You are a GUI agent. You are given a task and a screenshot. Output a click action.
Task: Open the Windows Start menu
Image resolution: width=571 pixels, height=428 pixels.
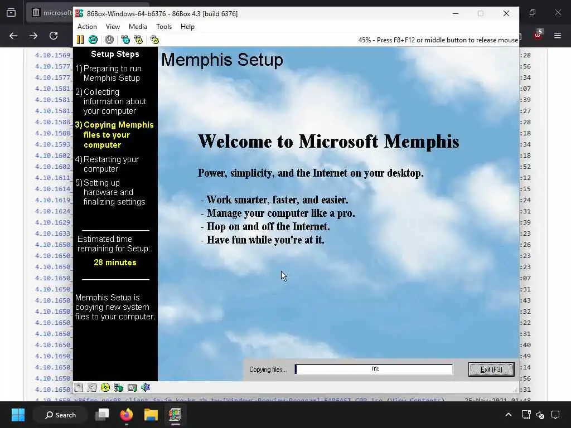[18, 415]
